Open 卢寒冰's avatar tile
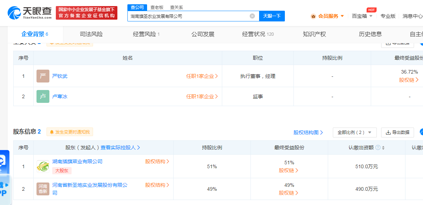Viewport: 423px width, 205px height. [x=43, y=96]
